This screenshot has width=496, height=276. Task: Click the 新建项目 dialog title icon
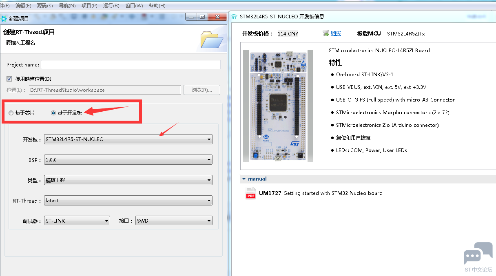pyautogui.click(x=4, y=18)
